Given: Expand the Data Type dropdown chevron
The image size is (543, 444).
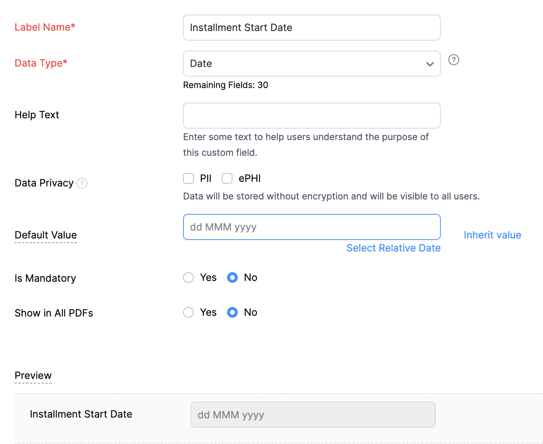Looking at the screenshot, I should (x=430, y=64).
